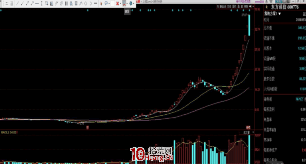Select the ellipse drawing tool
The width and height of the screenshot is (306, 164).
tap(86, 4)
